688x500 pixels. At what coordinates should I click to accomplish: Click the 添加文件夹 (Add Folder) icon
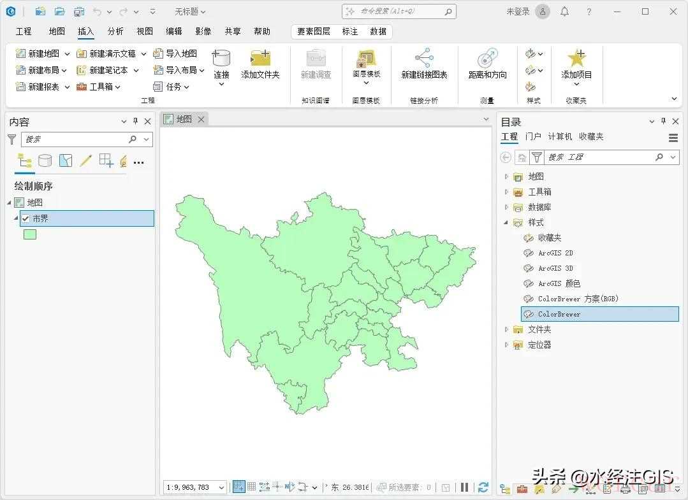(260, 59)
